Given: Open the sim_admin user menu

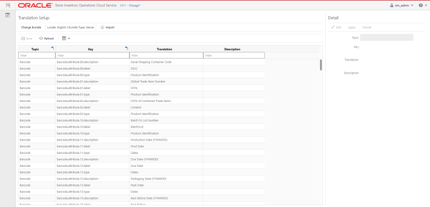Looking at the screenshot, I should (402, 5).
